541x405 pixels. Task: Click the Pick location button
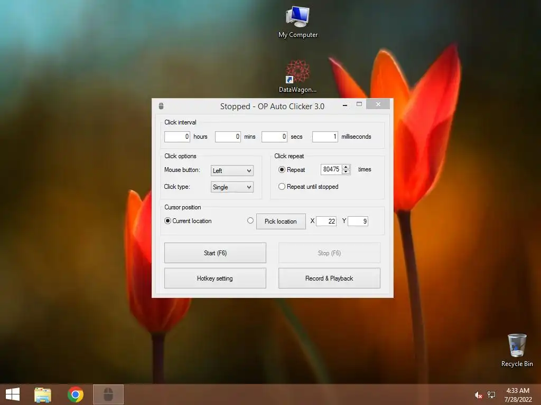(x=281, y=221)
